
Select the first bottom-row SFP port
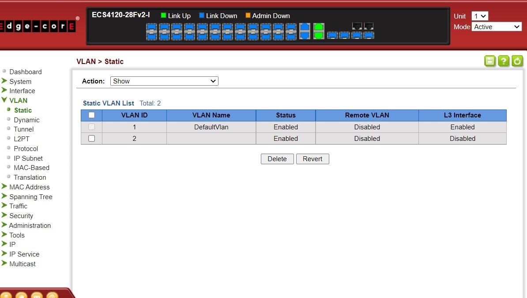pyautogui.click(x=151, y=36)
